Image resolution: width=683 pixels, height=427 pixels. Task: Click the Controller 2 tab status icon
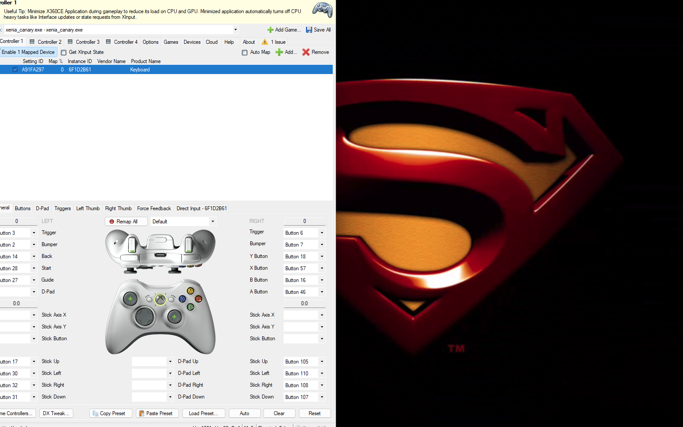click(x=32, y=42)
